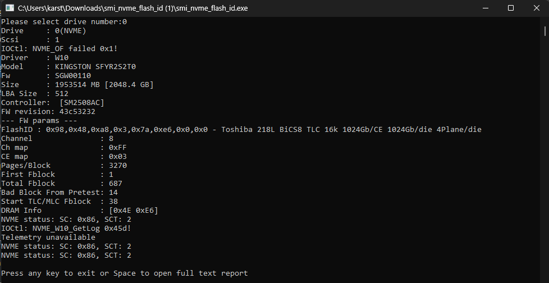Click the 'Telemetry unavailable' message

[x=48, y=237]
